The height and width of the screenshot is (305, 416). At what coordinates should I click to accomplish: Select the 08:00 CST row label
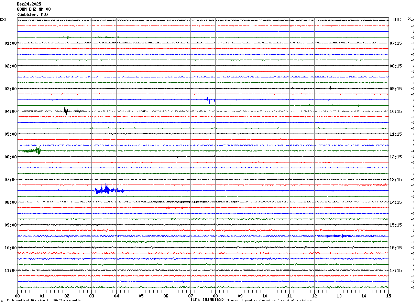11,202
